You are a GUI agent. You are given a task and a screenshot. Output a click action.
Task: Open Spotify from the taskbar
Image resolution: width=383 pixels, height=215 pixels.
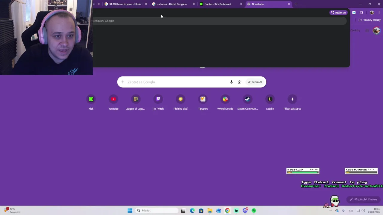coord(254,211)
